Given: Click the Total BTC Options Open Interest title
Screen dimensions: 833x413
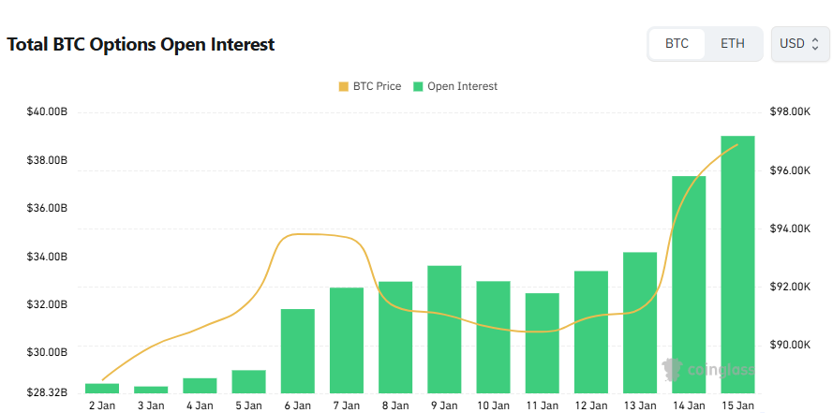Looking at the screenshot, I should pos(141,44).
